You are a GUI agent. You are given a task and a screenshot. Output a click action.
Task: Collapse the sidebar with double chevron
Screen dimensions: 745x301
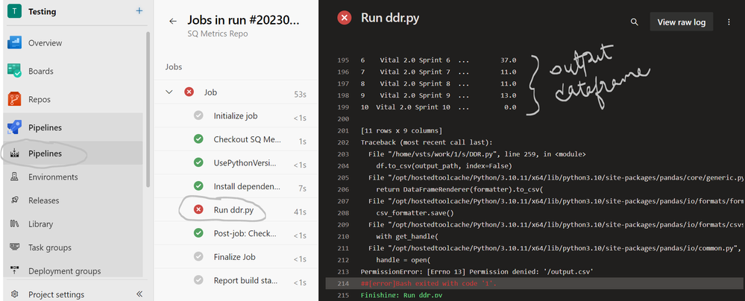click(139, 294)
